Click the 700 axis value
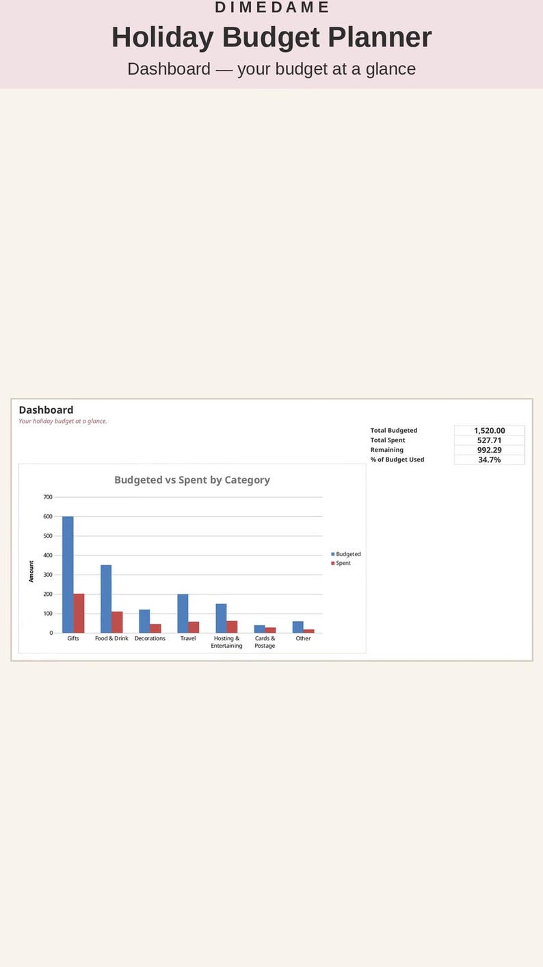 click(x=48, y=497)
